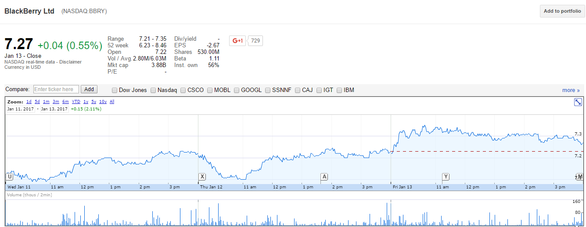Click the 729 share count bubble
This screenshot has width=586, height=227.
[x=255, y=41]
